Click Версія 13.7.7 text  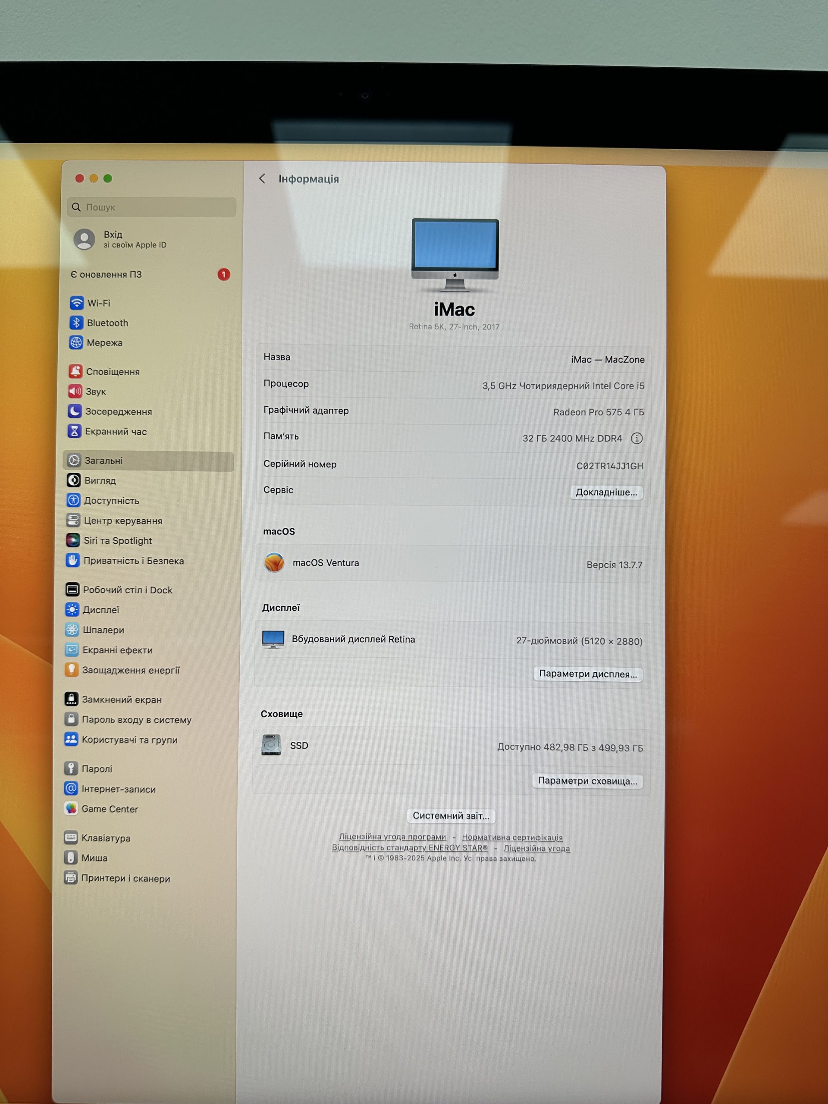[x=615, y=565]
